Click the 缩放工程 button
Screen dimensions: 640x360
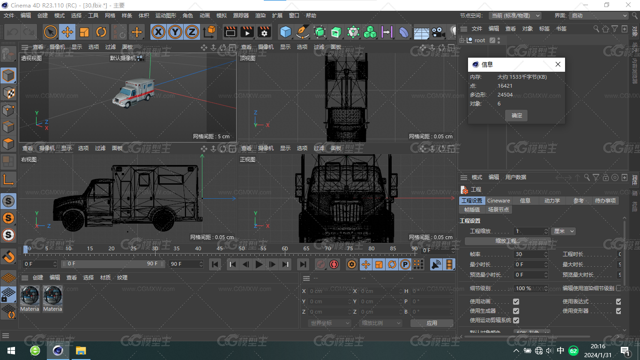(508, 241)
